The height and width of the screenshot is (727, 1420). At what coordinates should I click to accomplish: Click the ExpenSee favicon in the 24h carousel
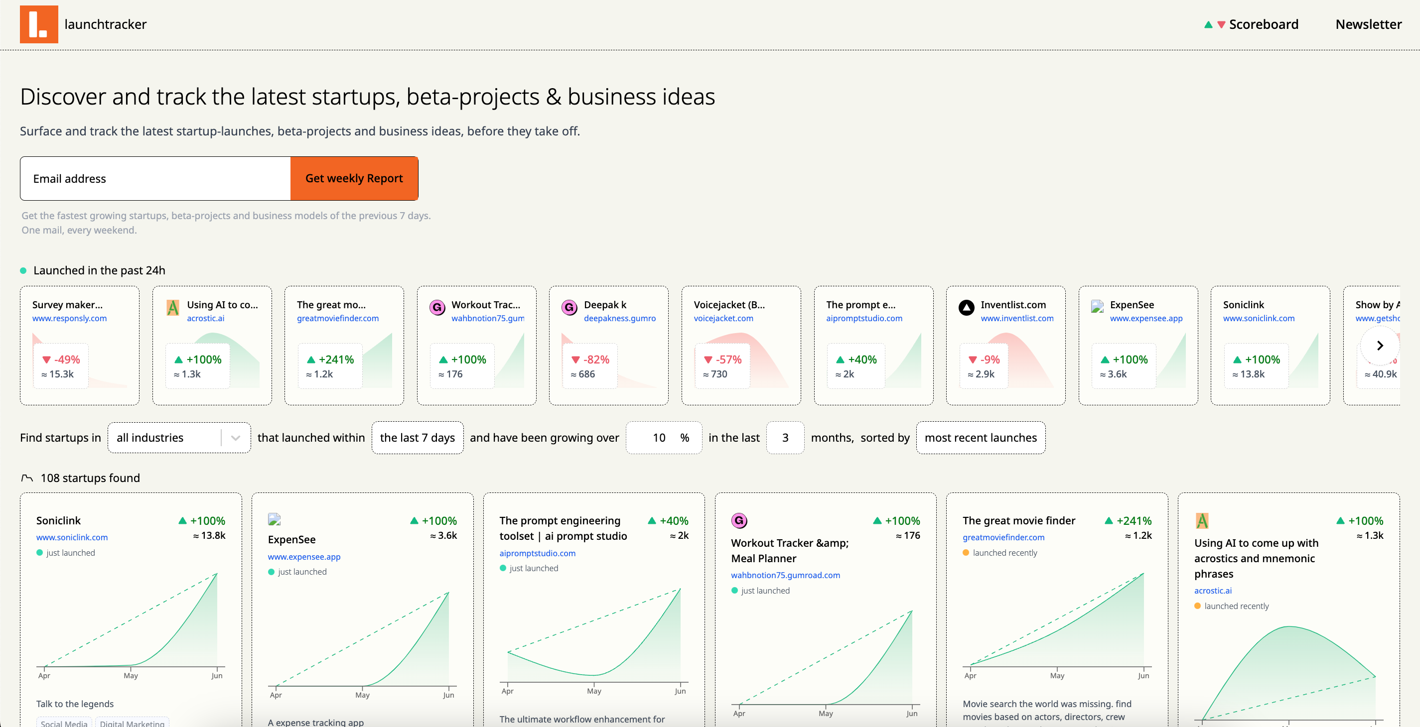(x=1097, y=306)
